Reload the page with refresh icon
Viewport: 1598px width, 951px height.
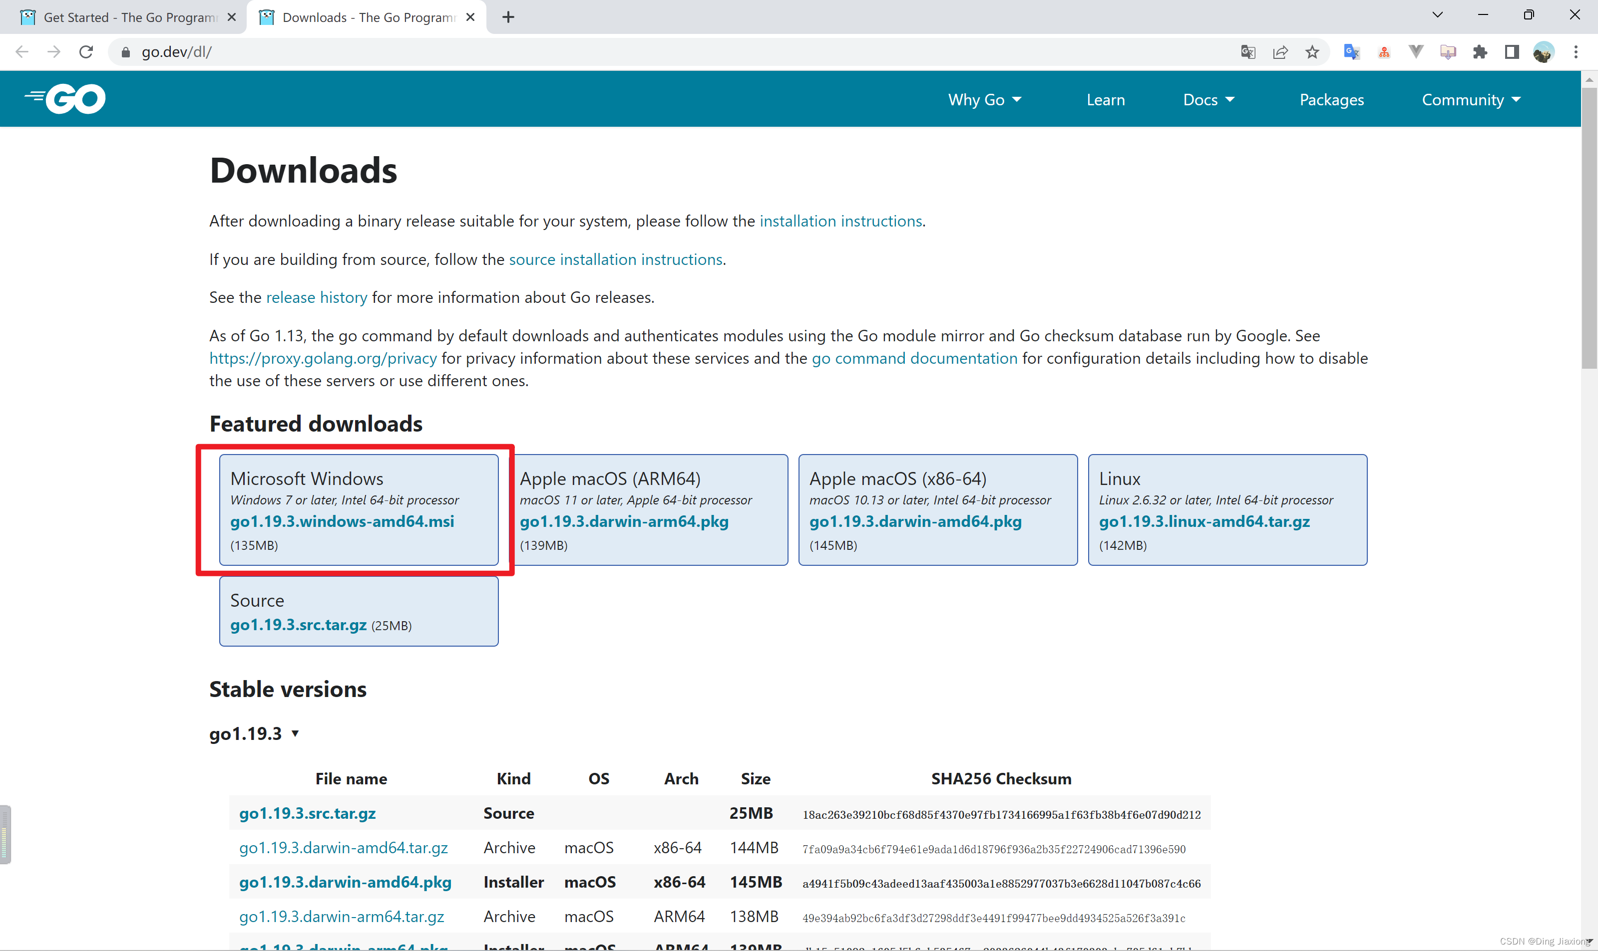(x=86, y=52)
